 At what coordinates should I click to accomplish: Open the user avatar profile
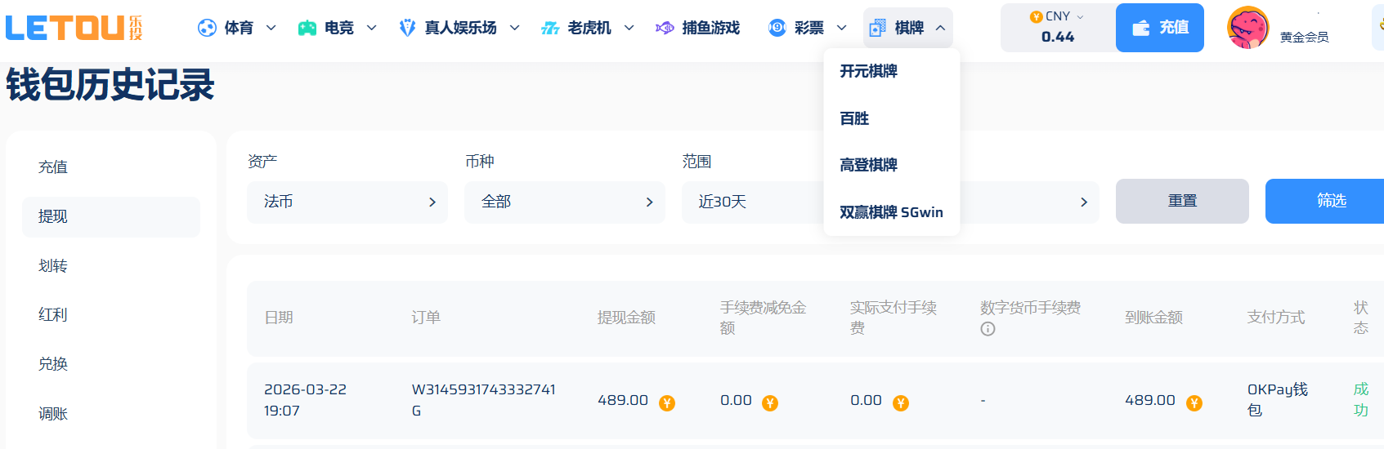pyautogui.click(x=1247, y=28)
